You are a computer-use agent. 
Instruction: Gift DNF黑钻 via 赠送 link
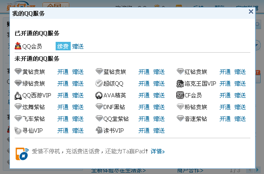pos(159,107)
